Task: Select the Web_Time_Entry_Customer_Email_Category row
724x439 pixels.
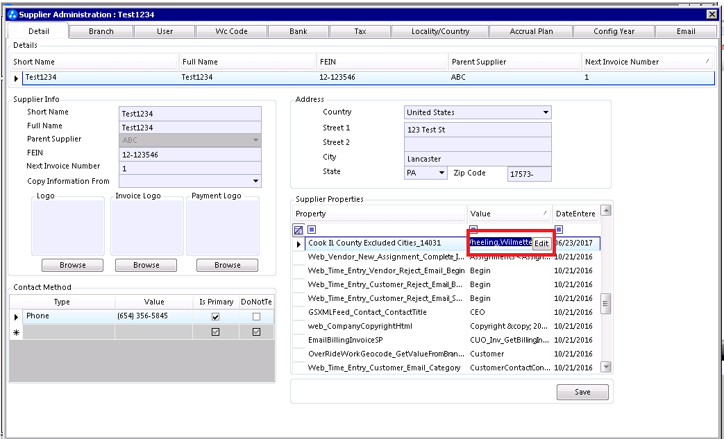Action: point(453,368)
